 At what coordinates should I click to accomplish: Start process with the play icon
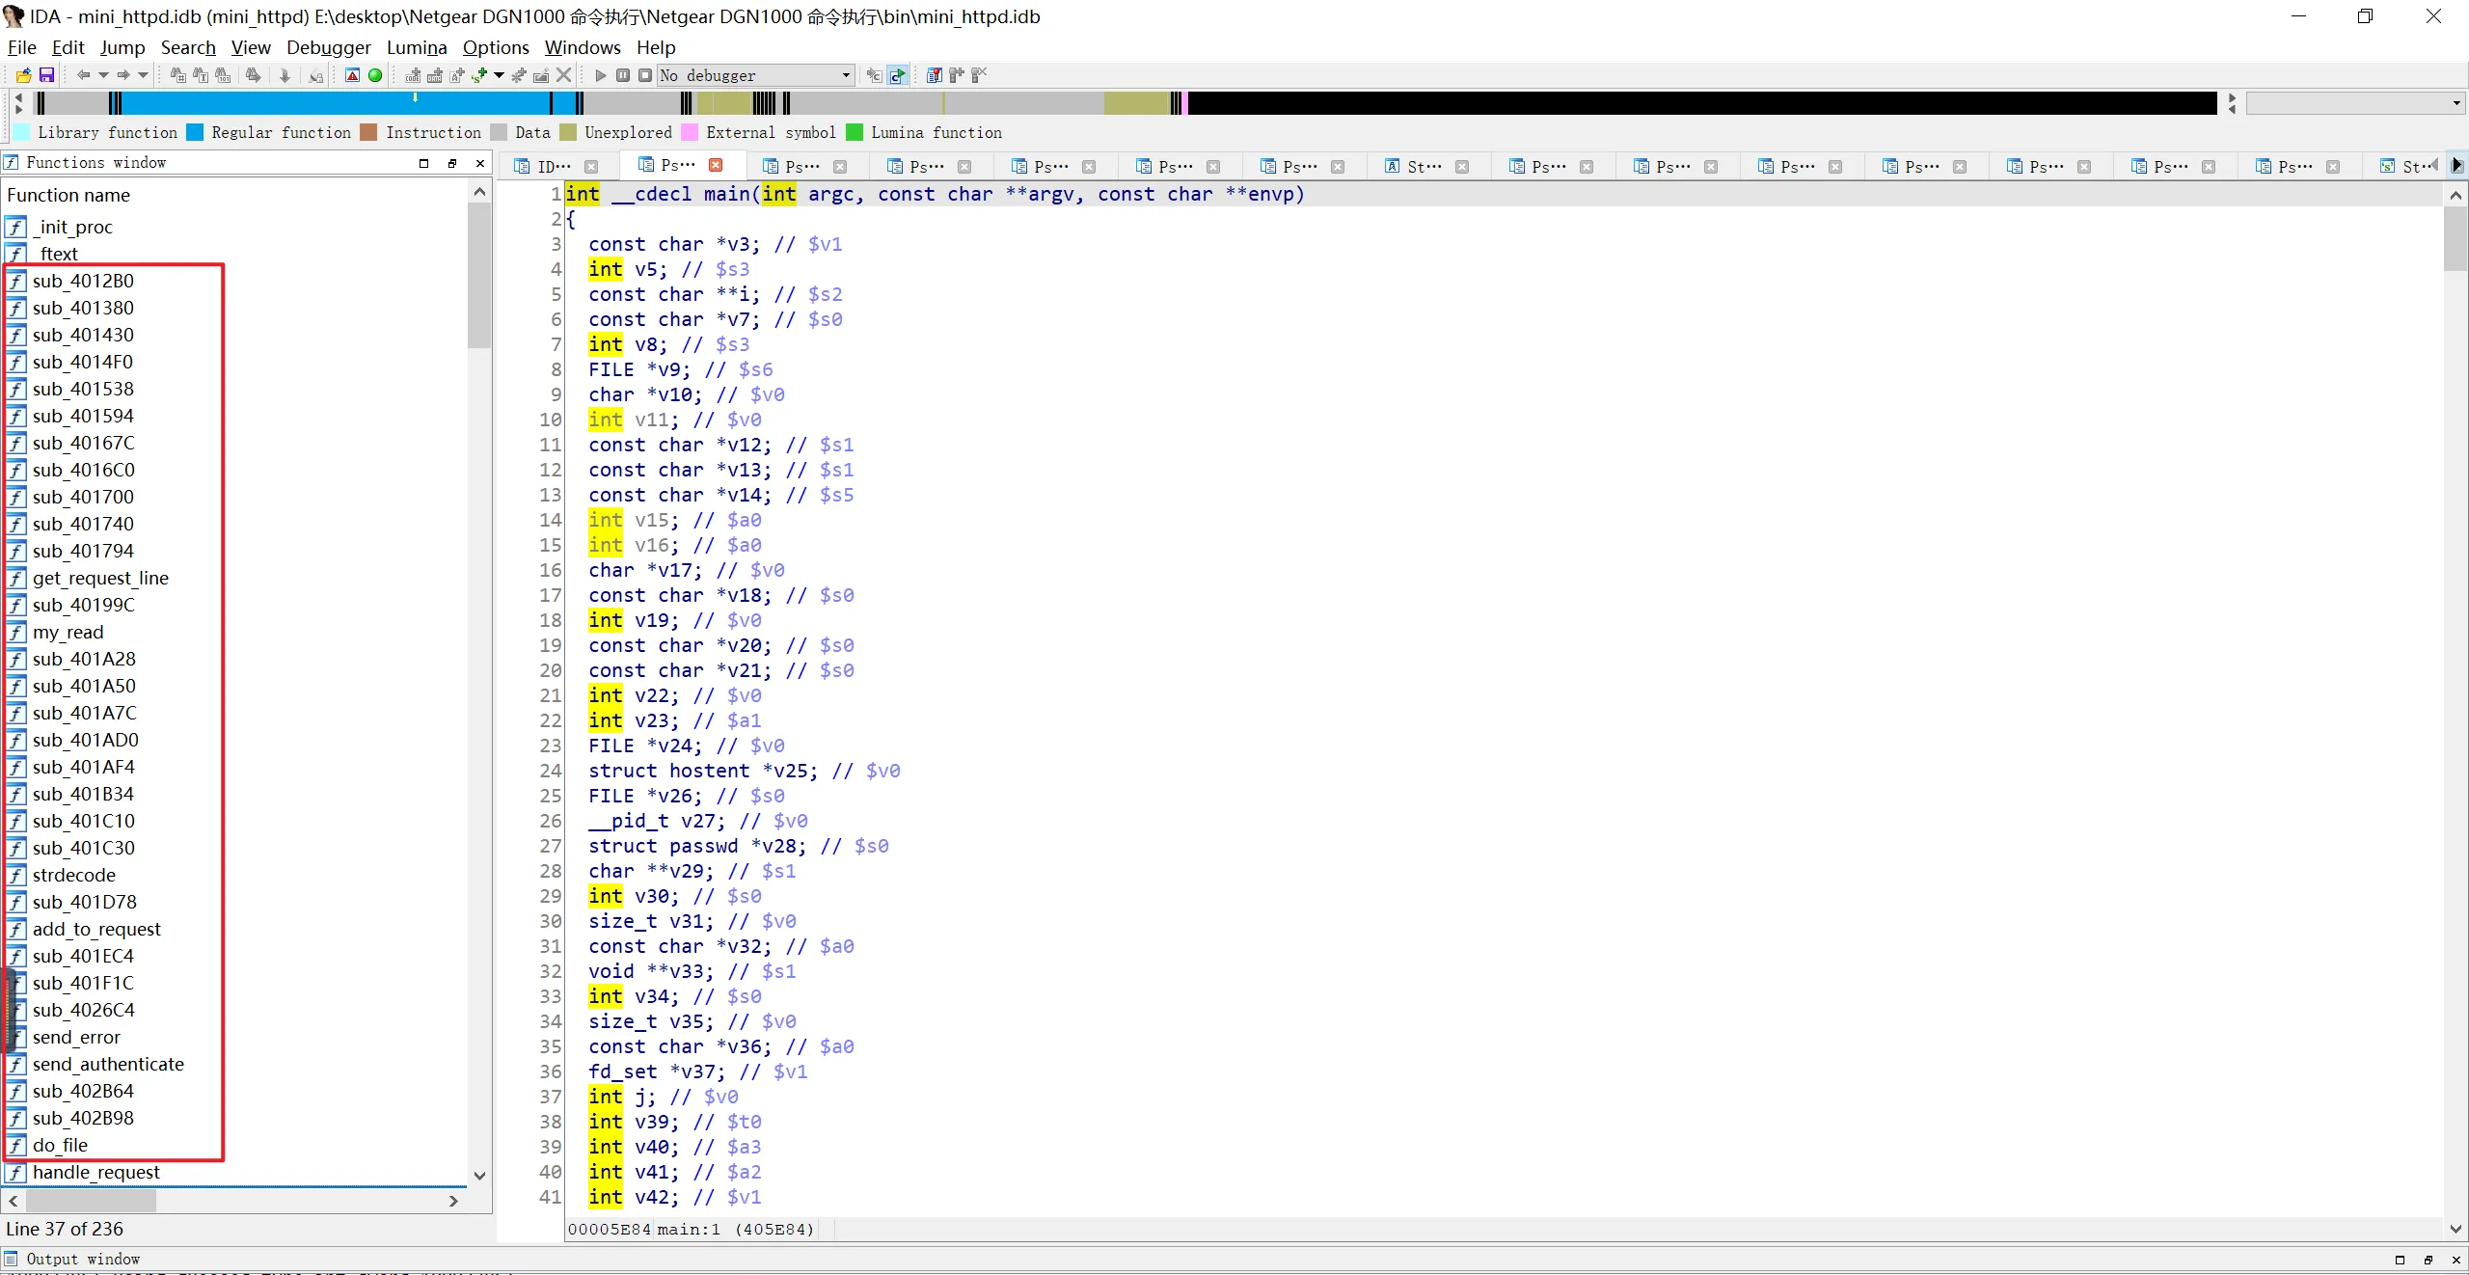pyautogui.click(x=601, y=75)
